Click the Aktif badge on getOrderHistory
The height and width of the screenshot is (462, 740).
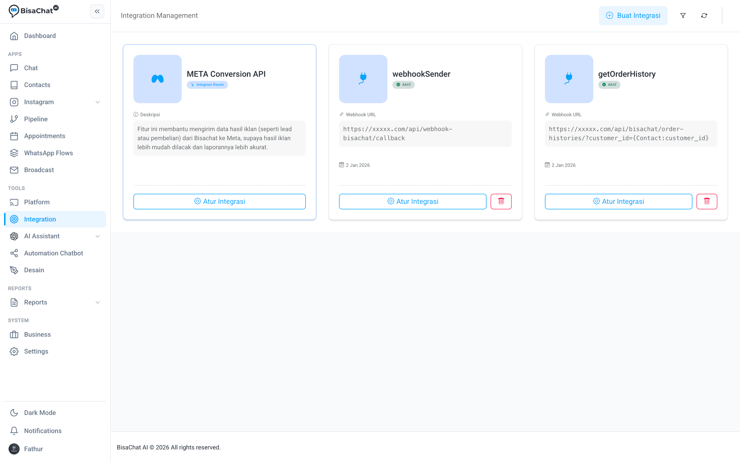pyautogui.click(x=609, y=85)
